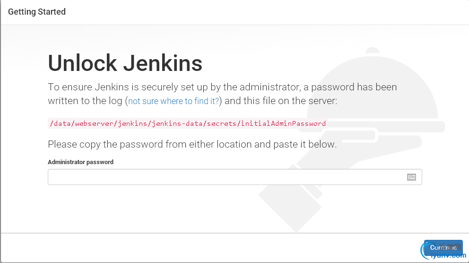Viewport: 469px width, 263px height.
Task: Click the empty footer bar area
Action: point(209,248)
